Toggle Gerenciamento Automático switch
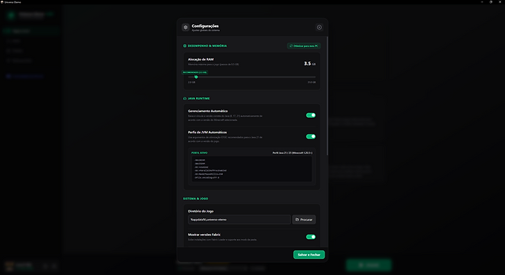Screen dimensions: 505x275 pyautogui.click(x=311, y=115)
